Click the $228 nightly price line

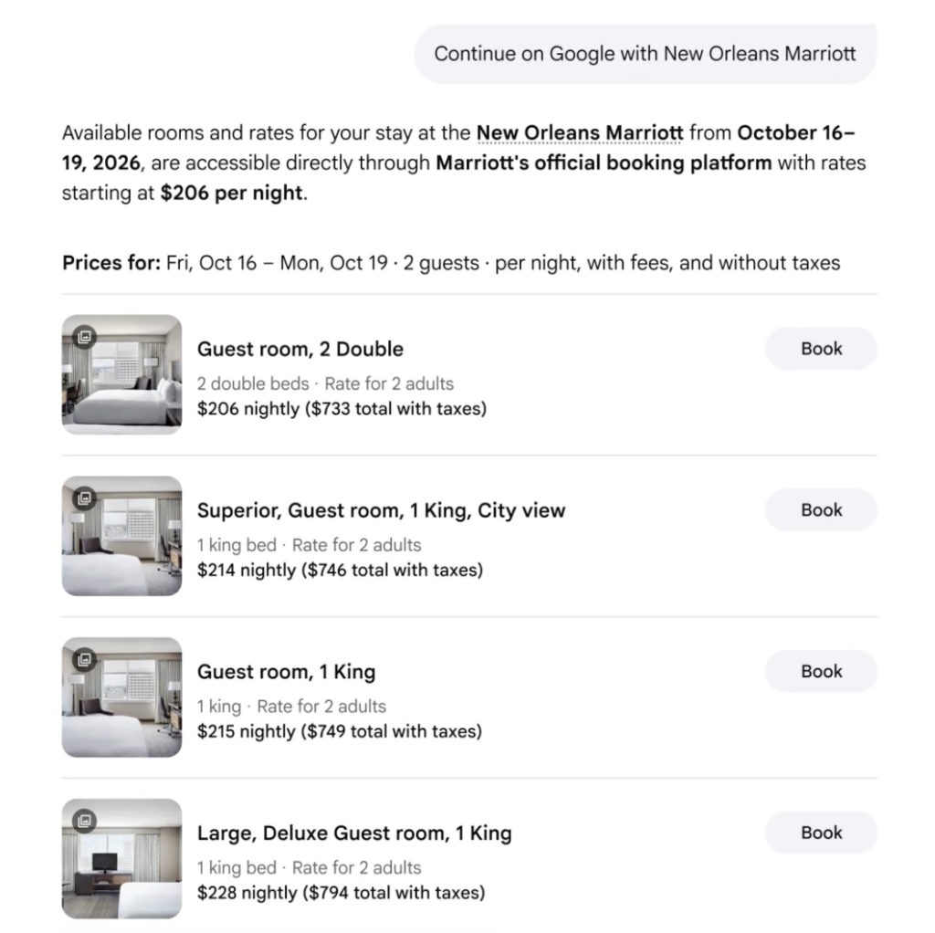coord(341,893)
